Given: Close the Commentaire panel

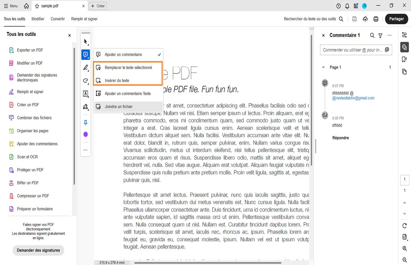Looking at the screenshot, I should 323,35.
